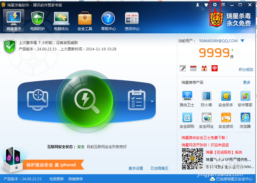The image size is (257, 183).
Task: Click the pencil edit icon
Action: click(182, 68)
